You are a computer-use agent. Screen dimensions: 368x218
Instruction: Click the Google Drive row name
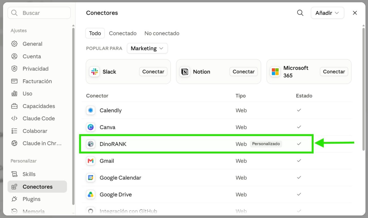tap(115, 195)
